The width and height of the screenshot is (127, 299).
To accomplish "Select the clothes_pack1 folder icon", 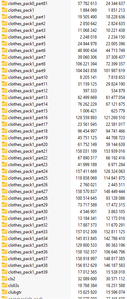I will pyautogui.click(x=4, y=10).
